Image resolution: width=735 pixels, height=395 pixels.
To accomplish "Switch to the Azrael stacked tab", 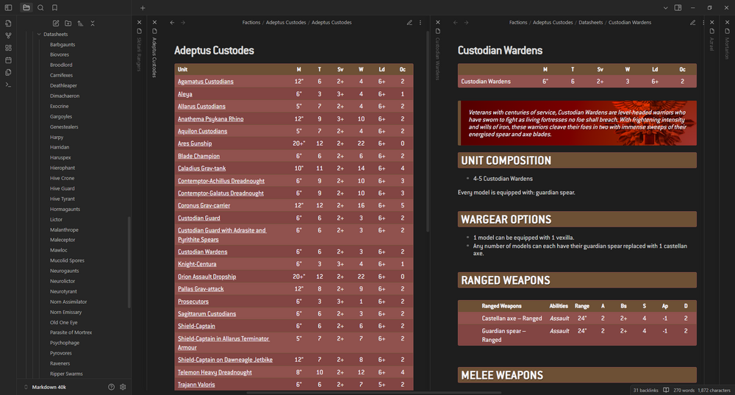I will coord(712,44).
